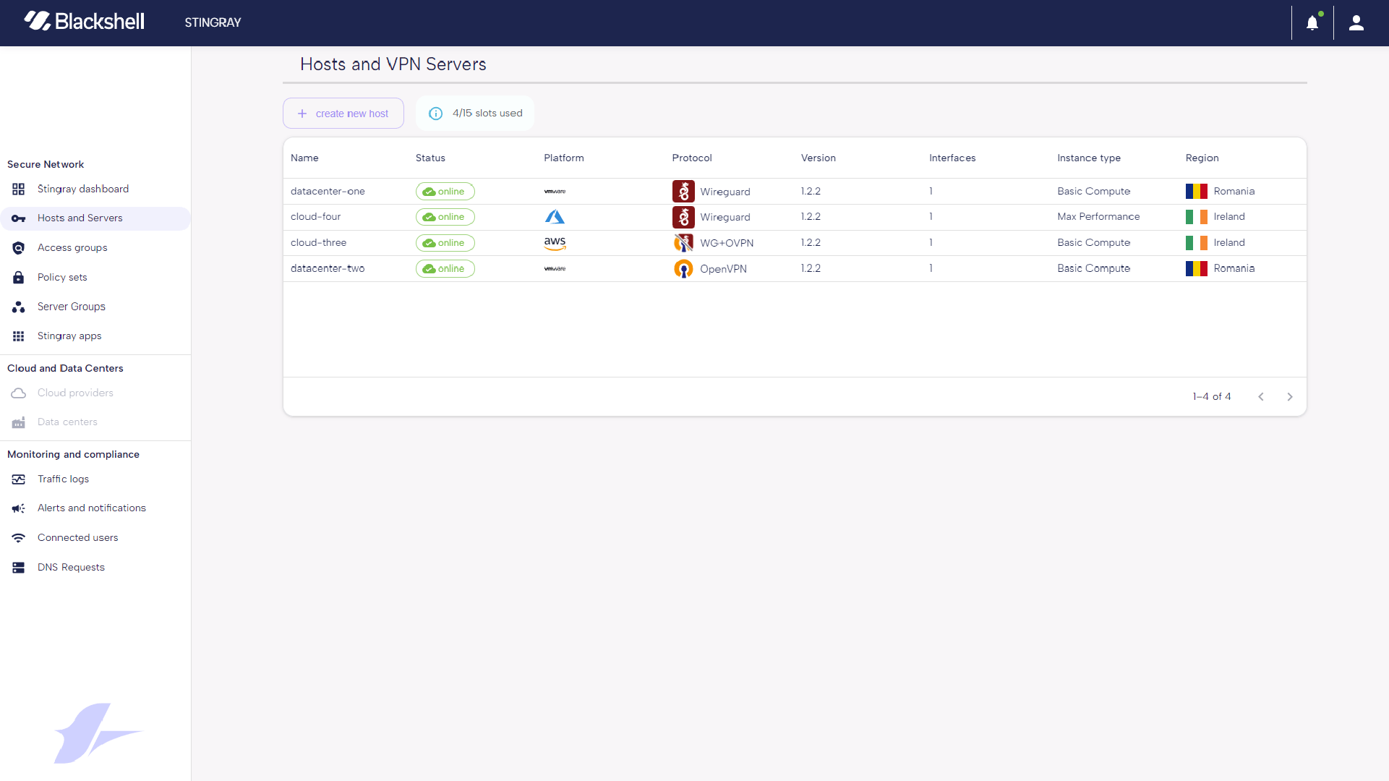
Task: Click Wireguard icon for datacenter-one
Action: point(683,192)
